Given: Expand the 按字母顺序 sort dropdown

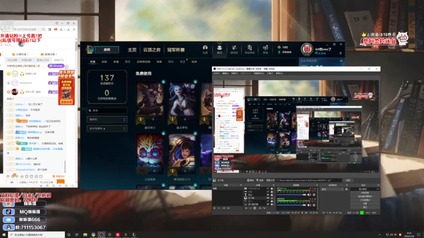Looking at the screenshot, I should tap(107, 129).
